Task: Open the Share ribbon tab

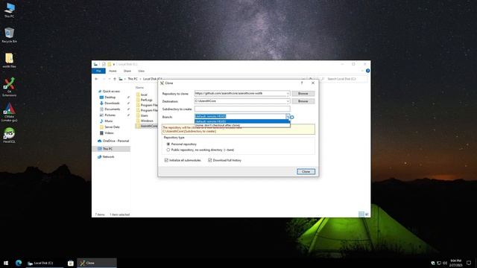Action: pyautogui.click(x=127, y=71)
